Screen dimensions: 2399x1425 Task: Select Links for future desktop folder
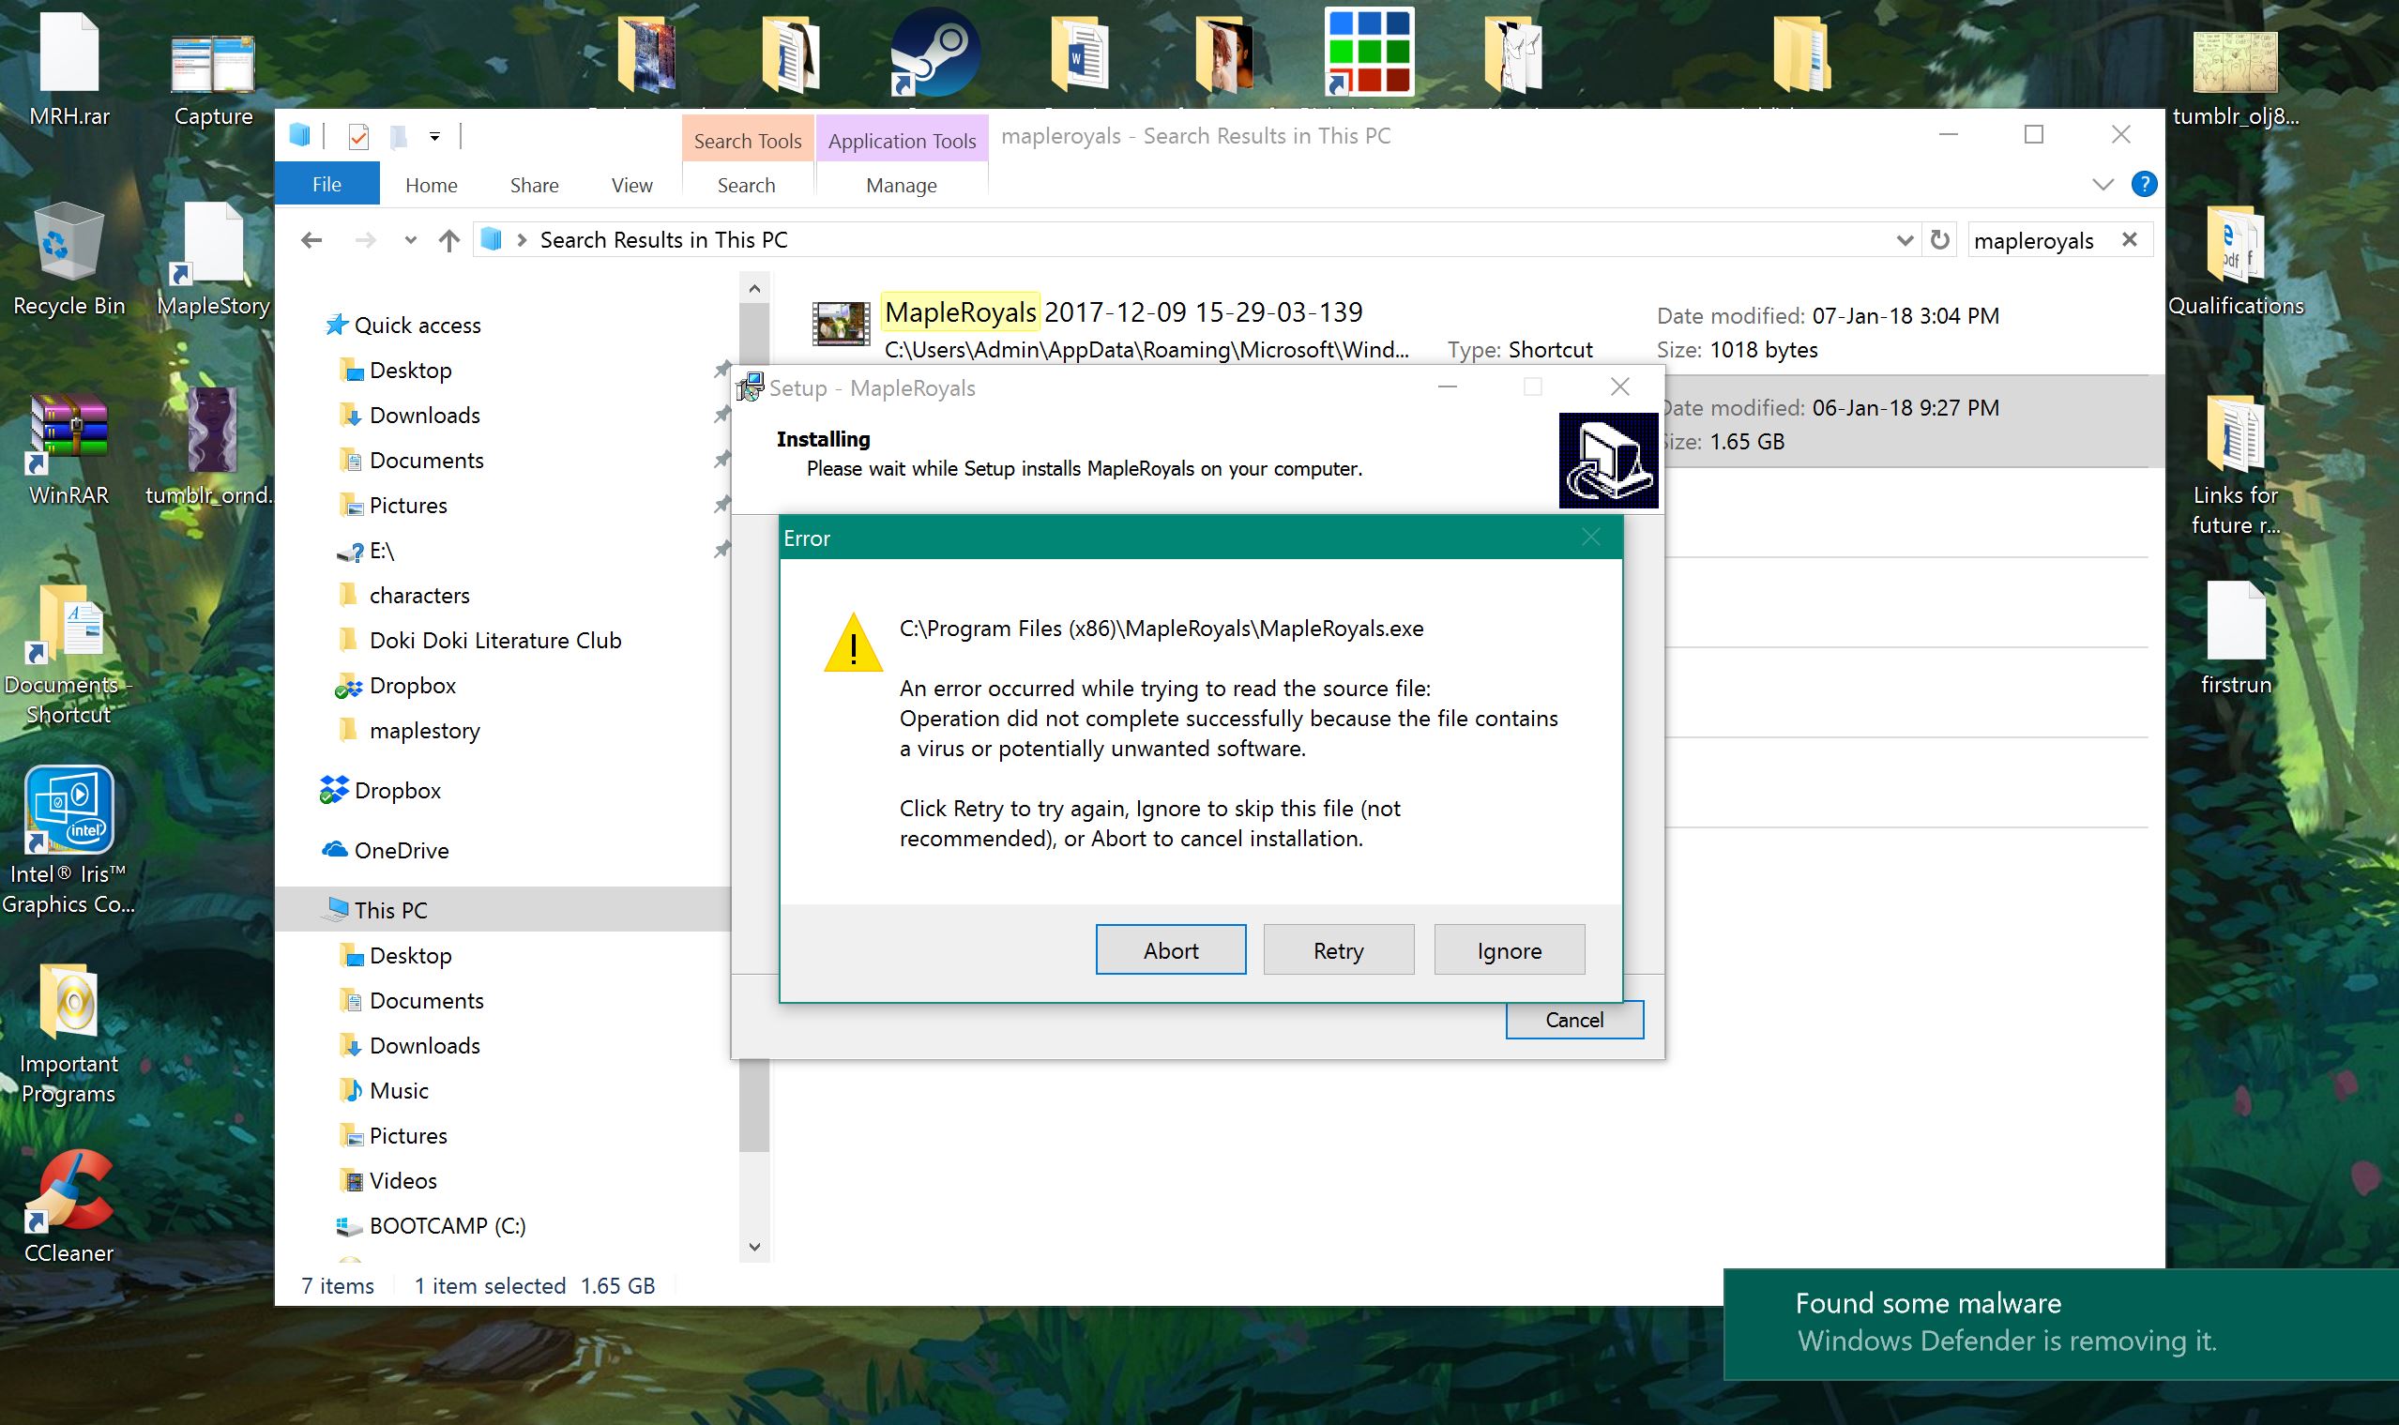2236,464
